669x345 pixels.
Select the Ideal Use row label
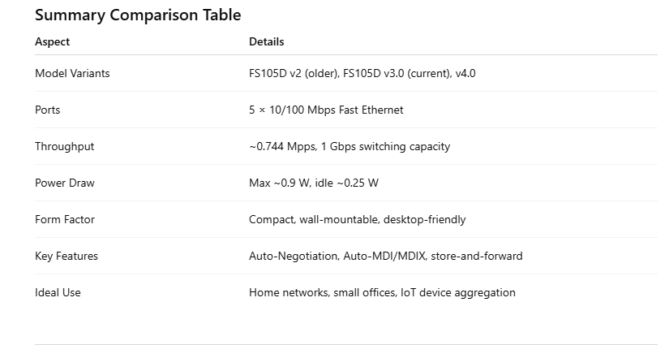tap(58, 292)
